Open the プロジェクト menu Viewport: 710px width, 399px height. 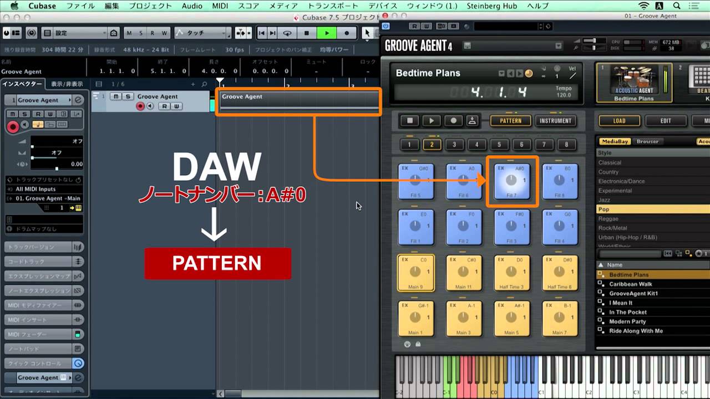[x=150, y=6]
